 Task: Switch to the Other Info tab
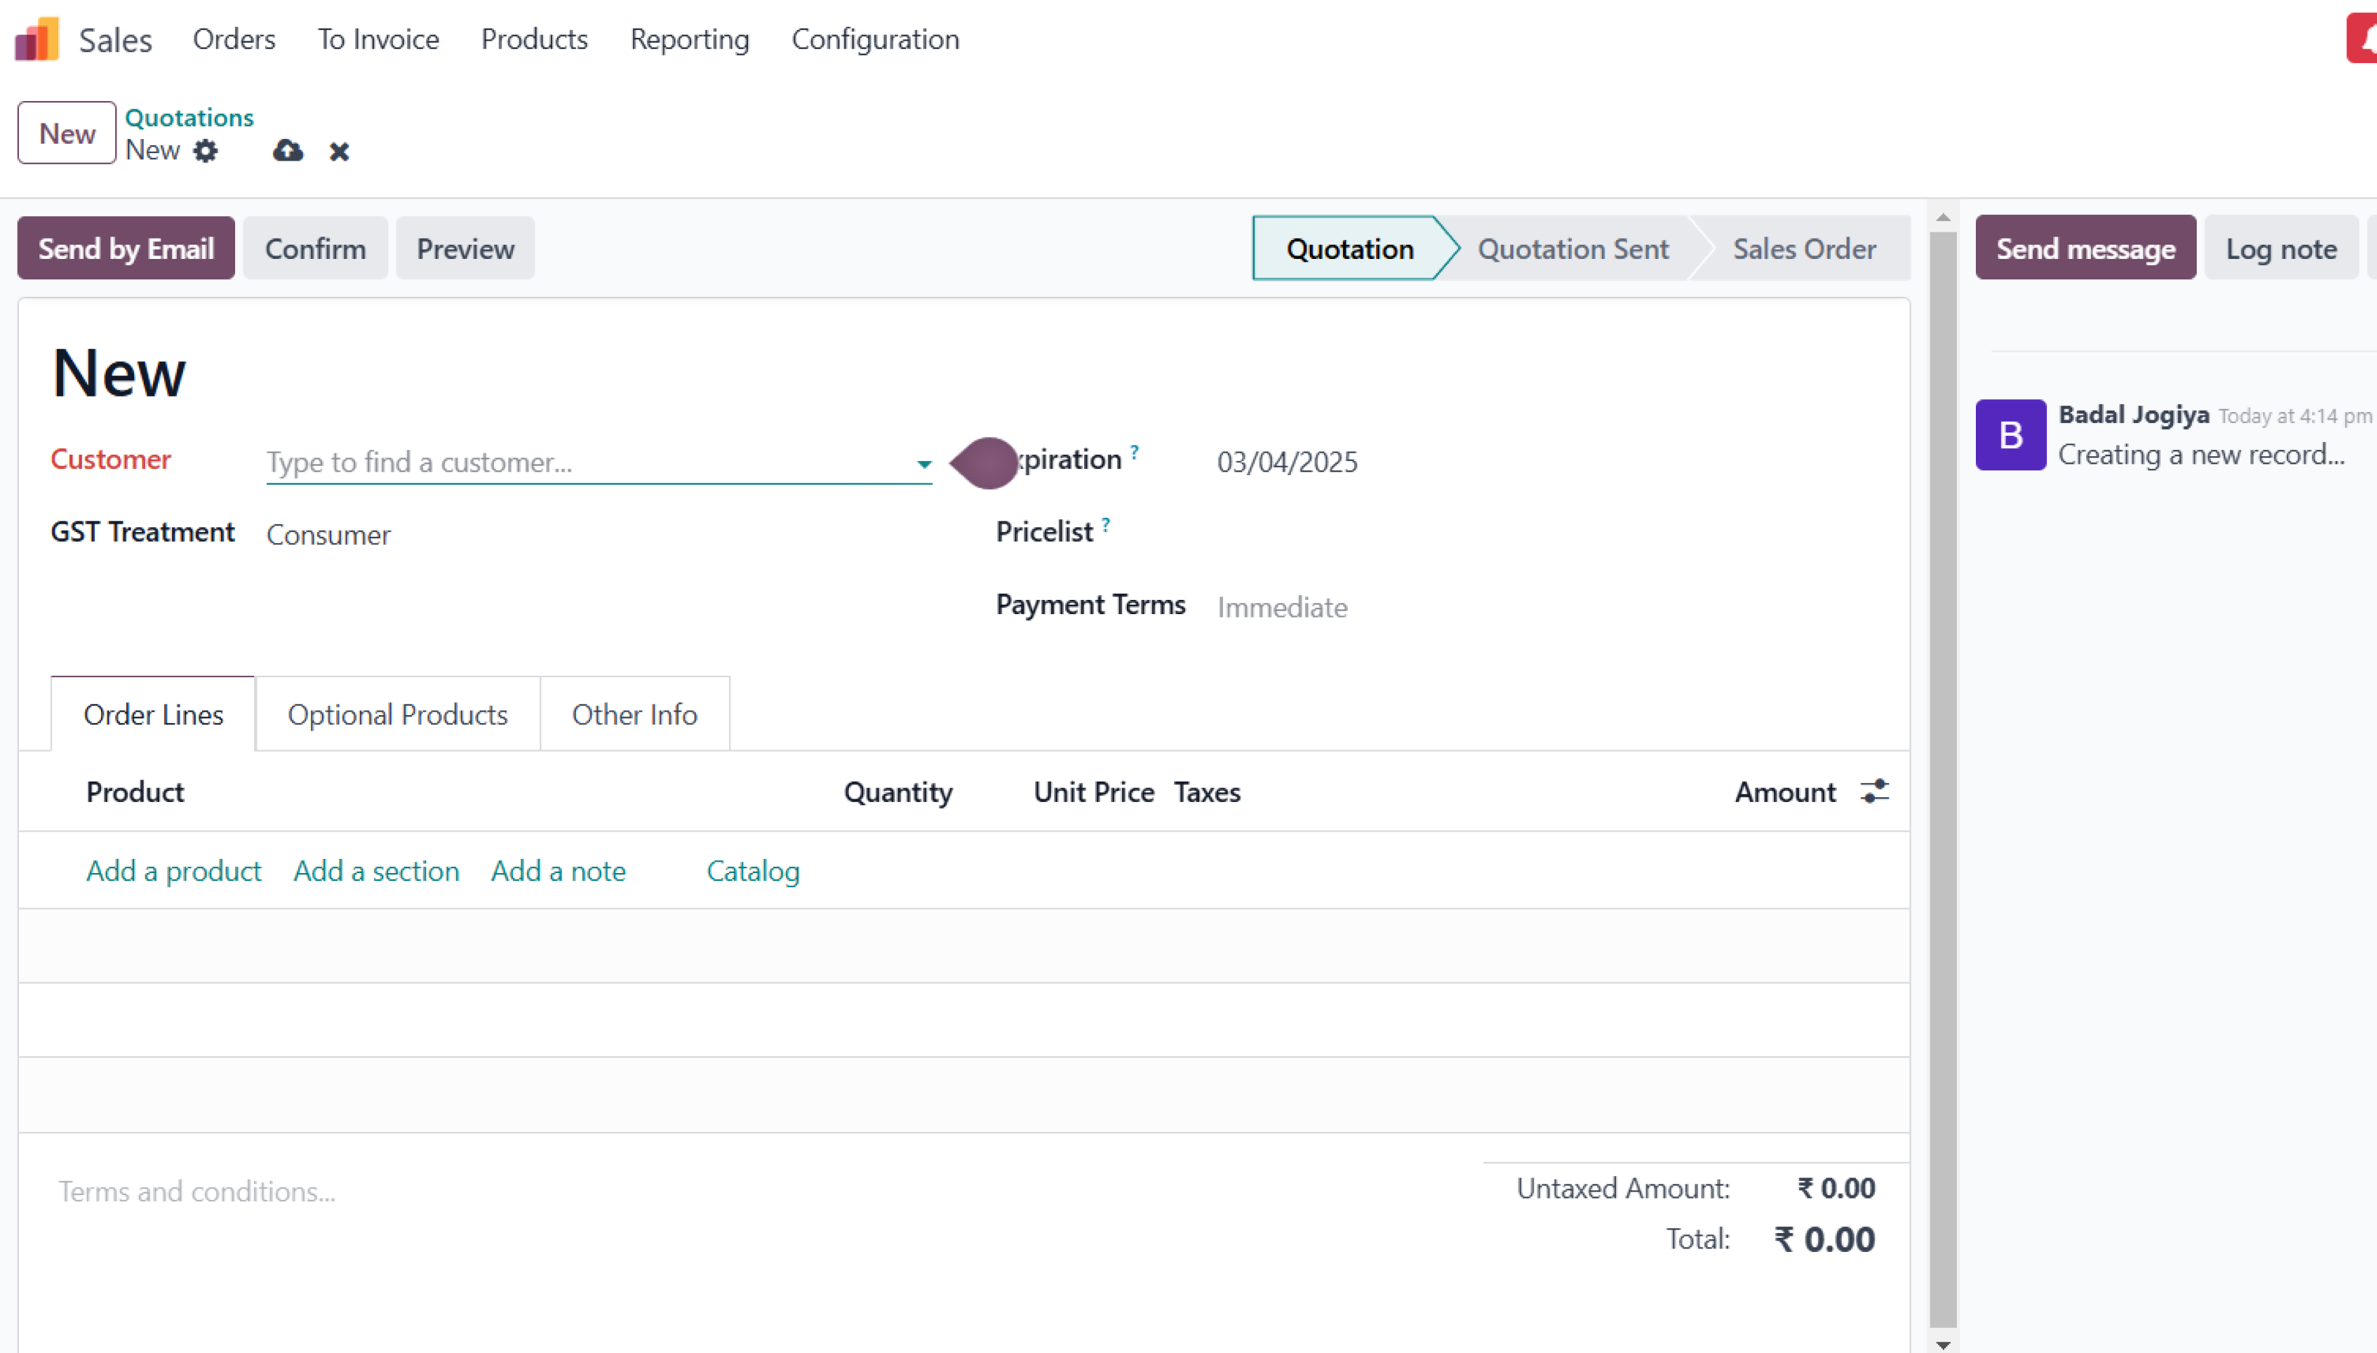click(x=634, y=714)
